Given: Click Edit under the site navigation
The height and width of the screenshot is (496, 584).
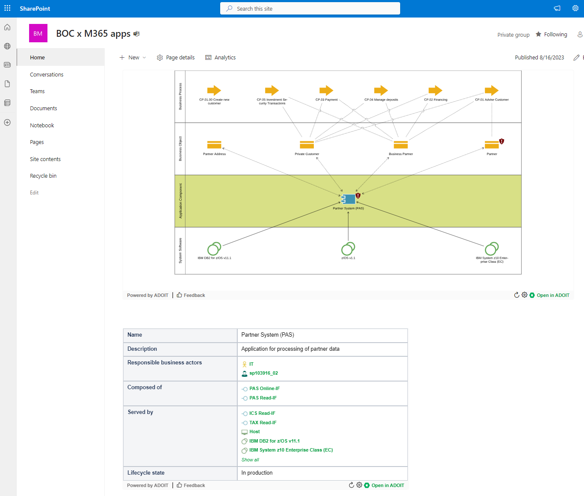Looking at the screenshot, I should pos(34,193).
